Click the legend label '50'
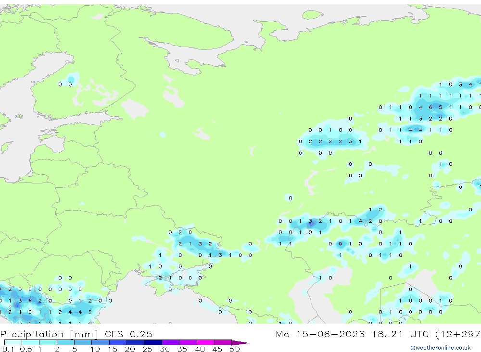Viewport: 481px width, 352px height. tap(235, 349)
